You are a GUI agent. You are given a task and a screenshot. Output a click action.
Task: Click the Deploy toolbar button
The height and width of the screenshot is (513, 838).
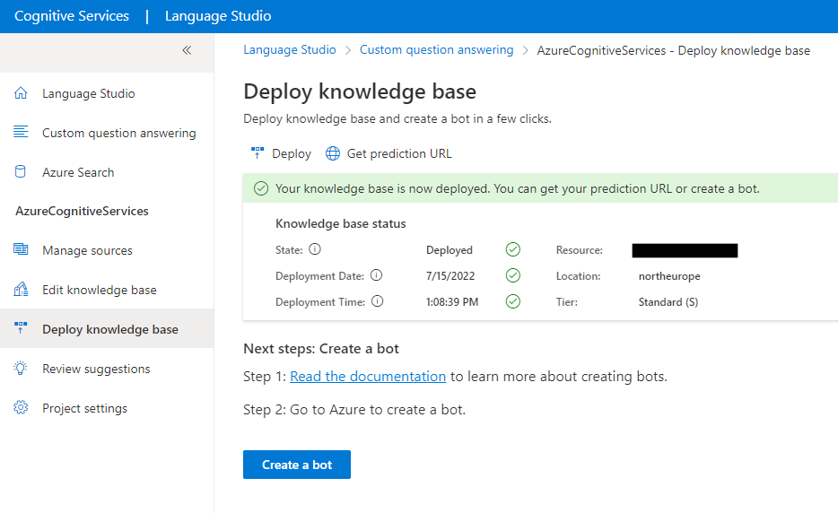tap(281, 154)
